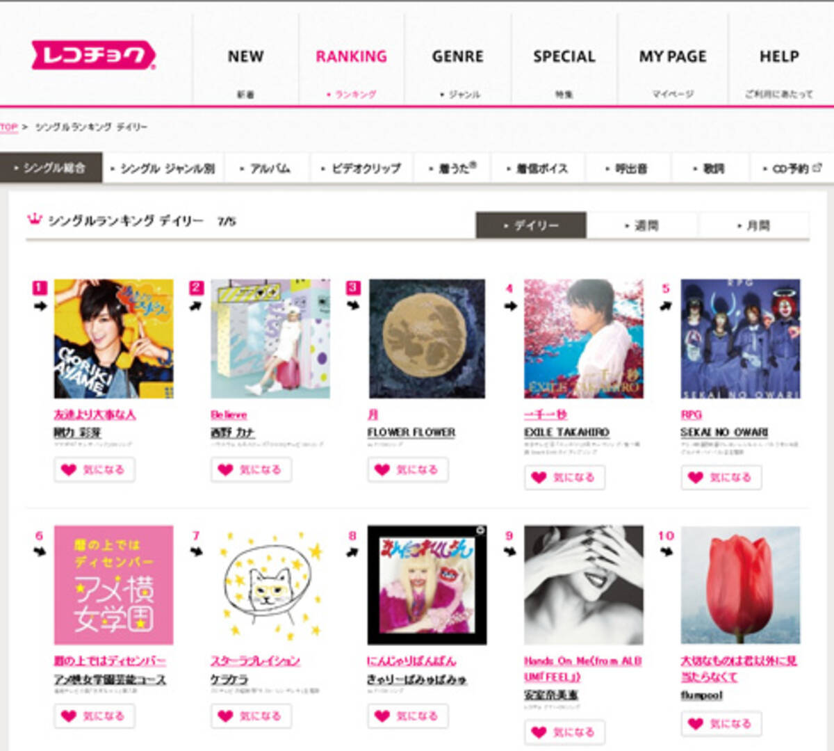
Task: Switch to the 週間 ranking tab
Action: [641, 225]
